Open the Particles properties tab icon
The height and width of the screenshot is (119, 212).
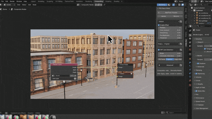[190, 66]
